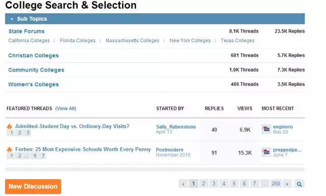Open the Christian Colleges subtopic

34,55
